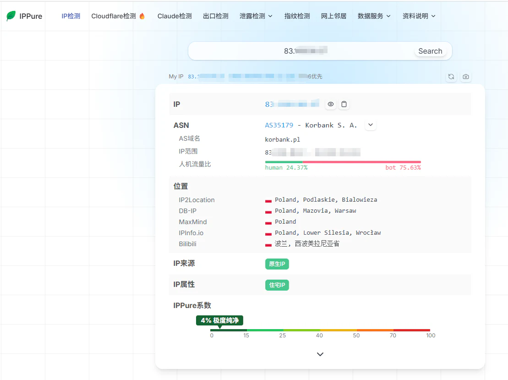Image resolution: width=508 pixels, height=380 pixels.
Task: Refresh the IP detection result
Action: click(451, 77)
